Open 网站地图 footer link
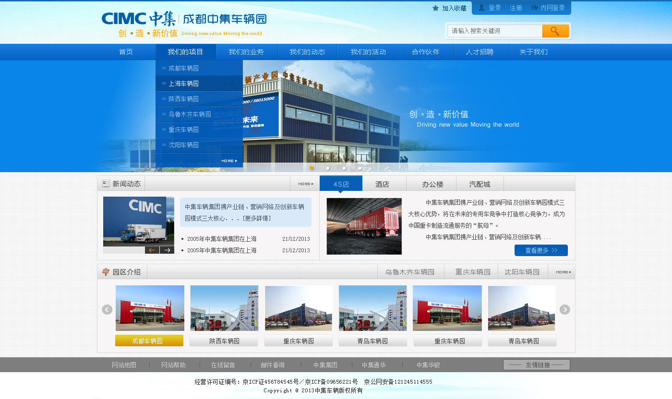672x399 pixels. pos(124,365)
